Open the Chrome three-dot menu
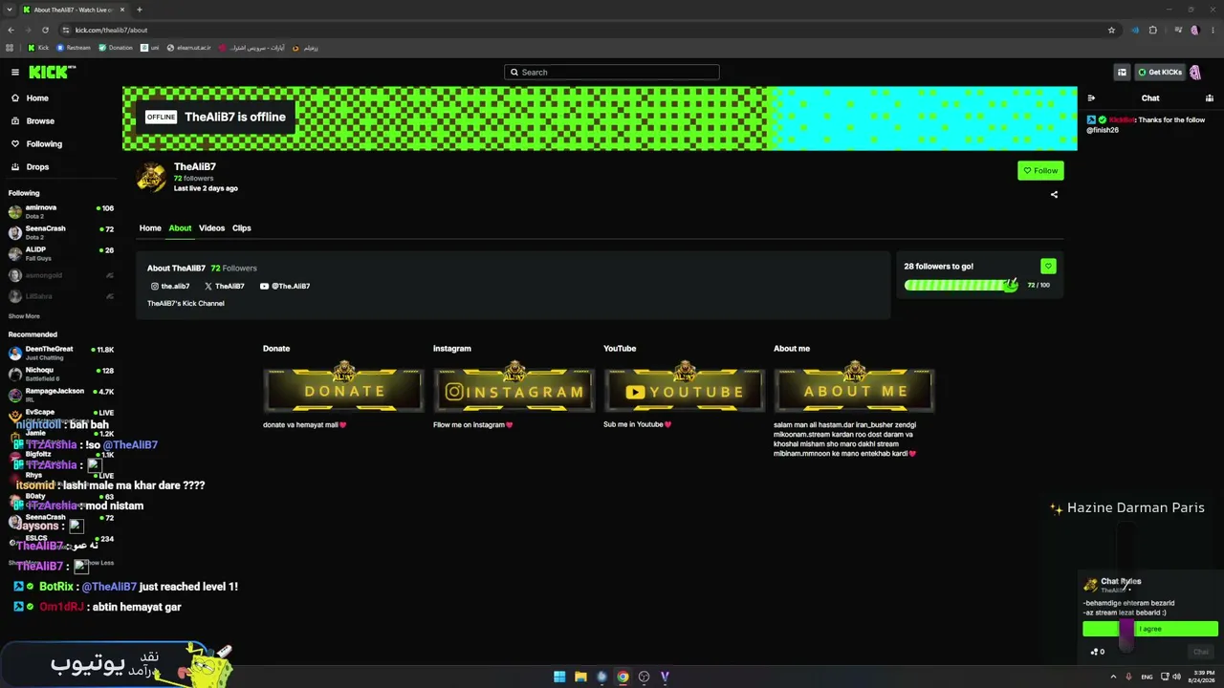Screen dimensions: 1224x688 [1211, 30]
